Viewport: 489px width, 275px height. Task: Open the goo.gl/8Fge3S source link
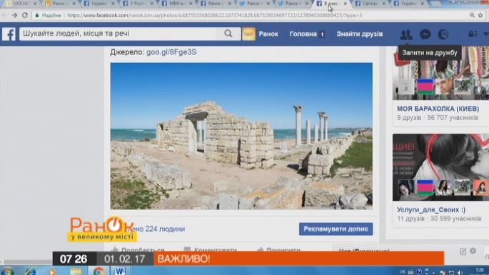tap(171, 52)
